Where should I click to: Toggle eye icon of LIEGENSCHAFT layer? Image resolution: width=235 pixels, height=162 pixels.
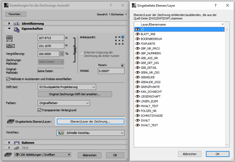point(137,96)
